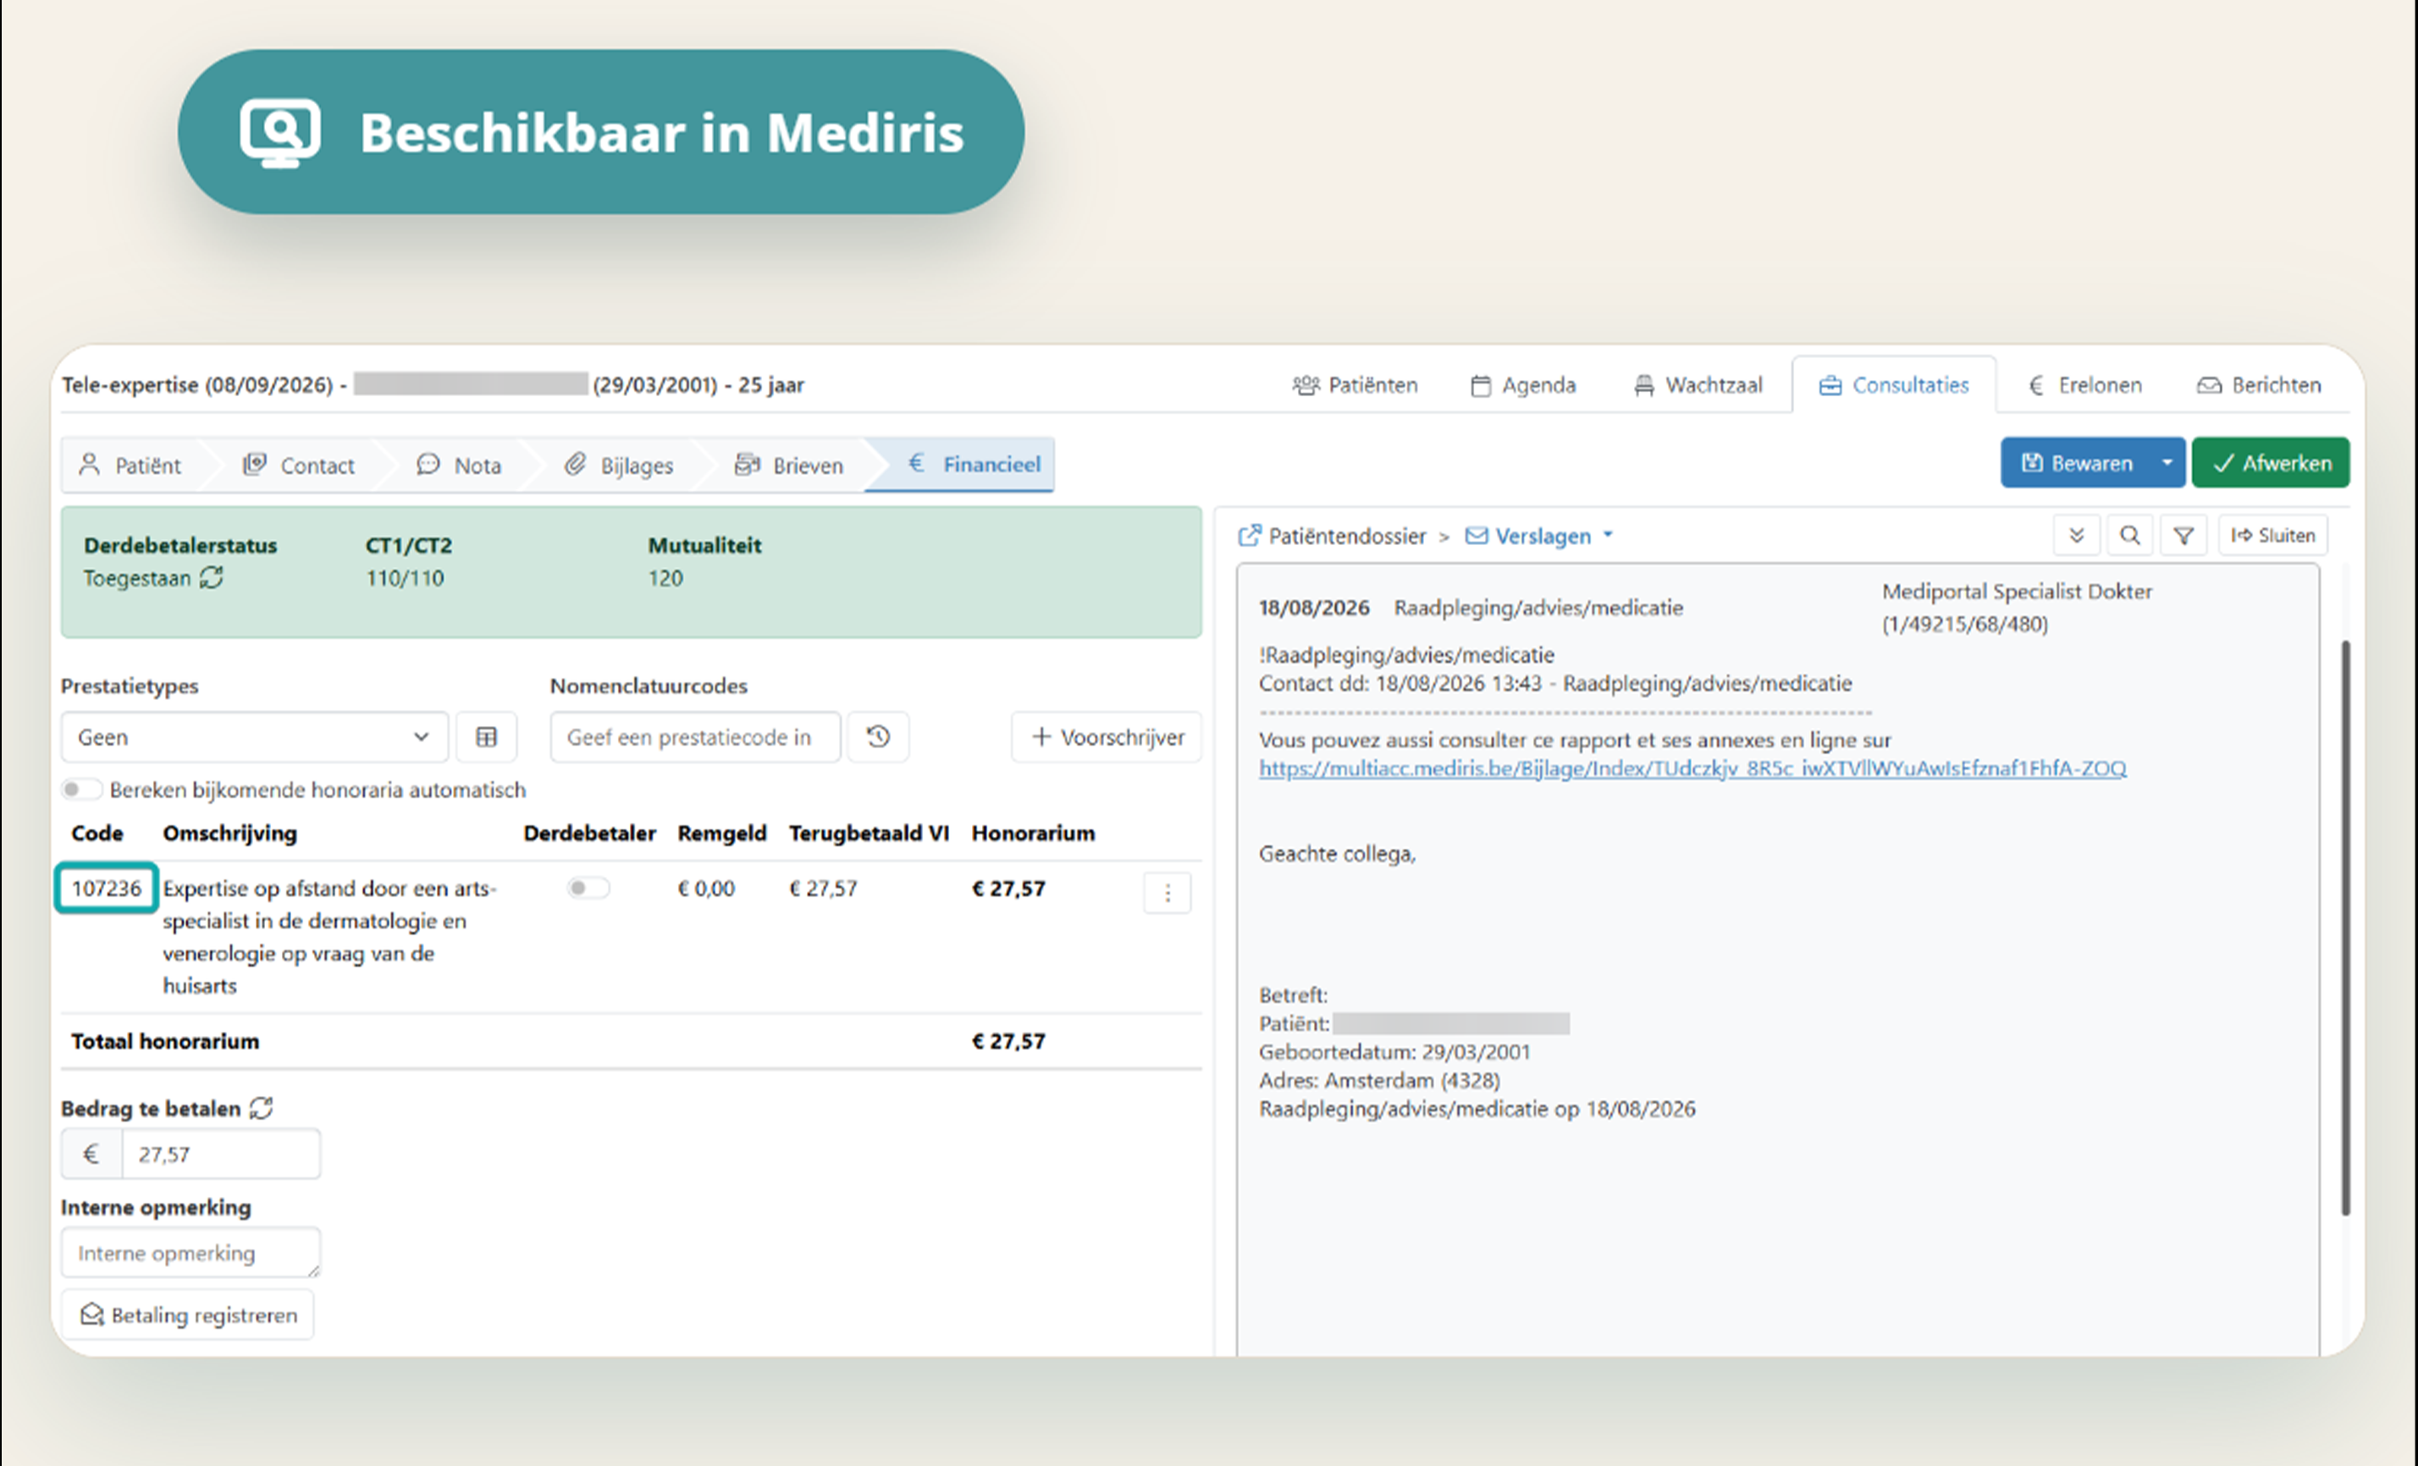Click the code 107236 cell
This screenshot has height=1466, width=2418.
pos(106,888)
